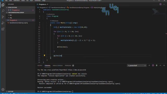This screenshot has width=167, height=94.
Task: Click the Explorer panel title
Action: click(x=11, y=4)
